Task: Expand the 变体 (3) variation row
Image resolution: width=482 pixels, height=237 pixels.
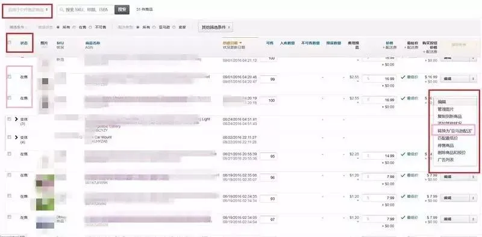Action: click(16, 119)
